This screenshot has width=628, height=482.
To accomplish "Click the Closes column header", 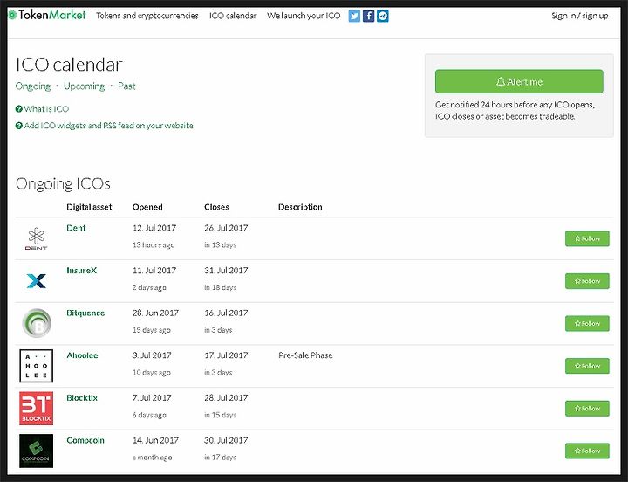I will 216,207.
